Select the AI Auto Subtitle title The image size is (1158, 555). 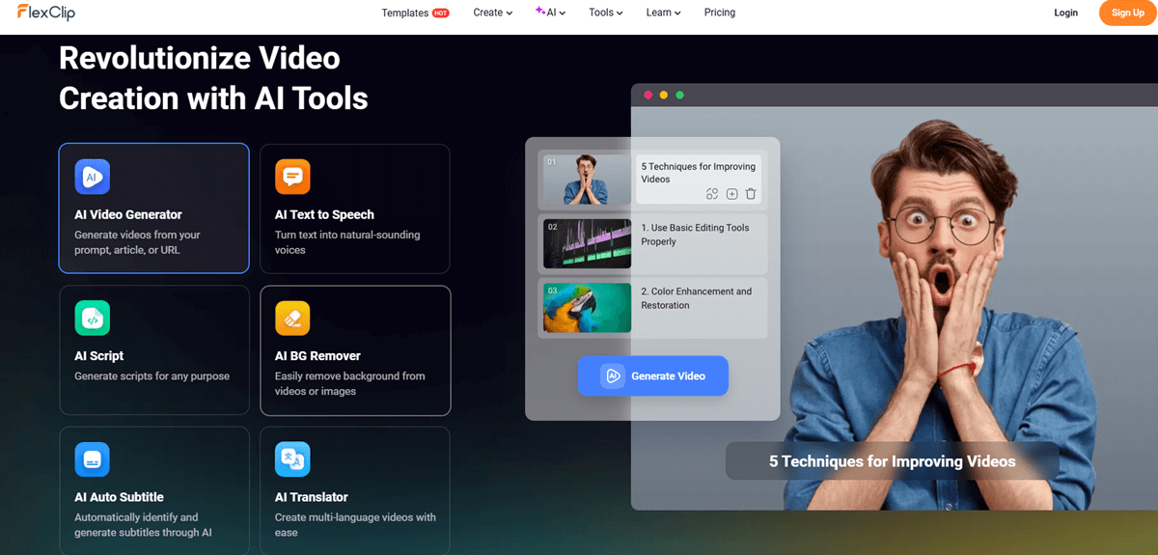click(x=119, y=497)
